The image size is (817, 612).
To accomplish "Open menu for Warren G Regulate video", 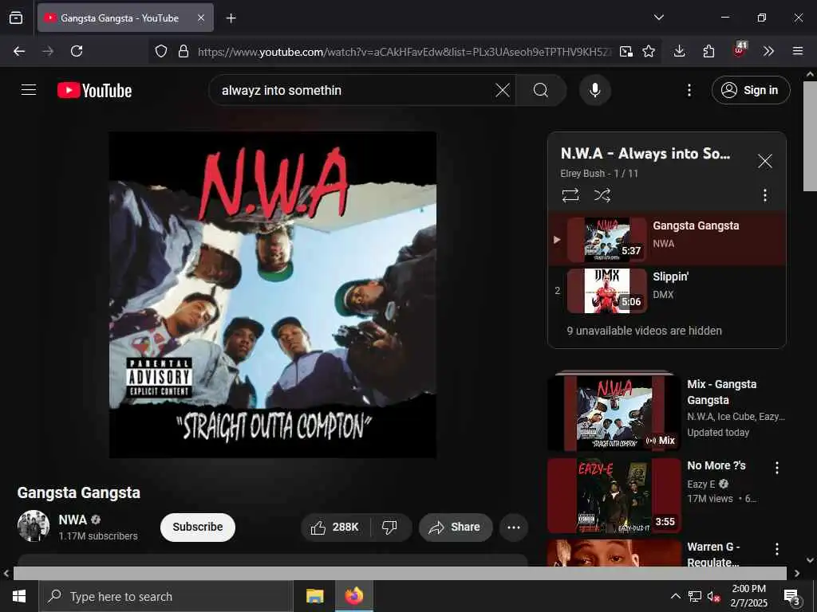I will click(776, 548).
